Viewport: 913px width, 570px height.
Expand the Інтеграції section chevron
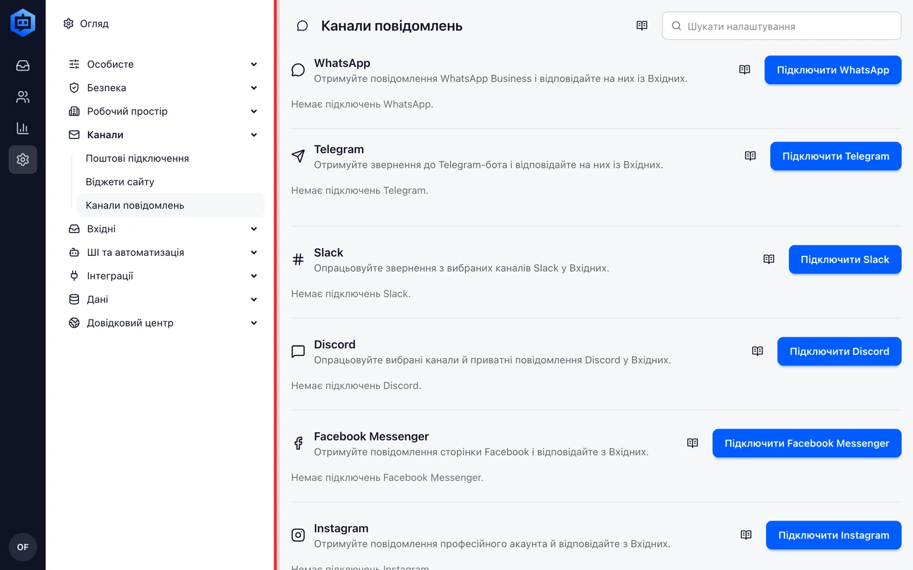point(254,275)
